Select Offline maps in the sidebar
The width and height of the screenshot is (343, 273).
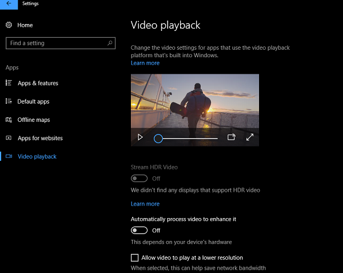pyautogui.click(x=34, y=120)
